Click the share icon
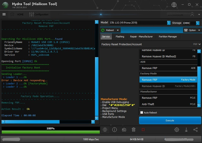This screenshot has height=143, width=202. [196, 130]
